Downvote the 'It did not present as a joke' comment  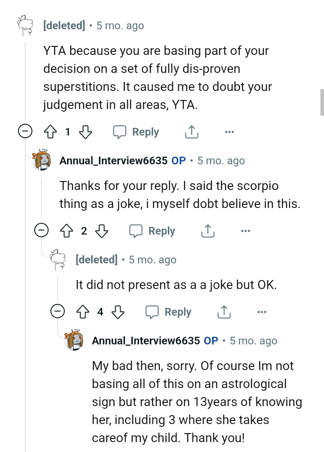(117, 312)
